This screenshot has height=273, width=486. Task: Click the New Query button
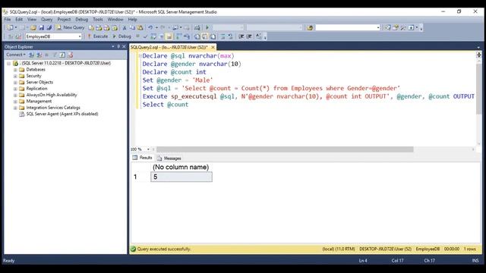[70, 27]
